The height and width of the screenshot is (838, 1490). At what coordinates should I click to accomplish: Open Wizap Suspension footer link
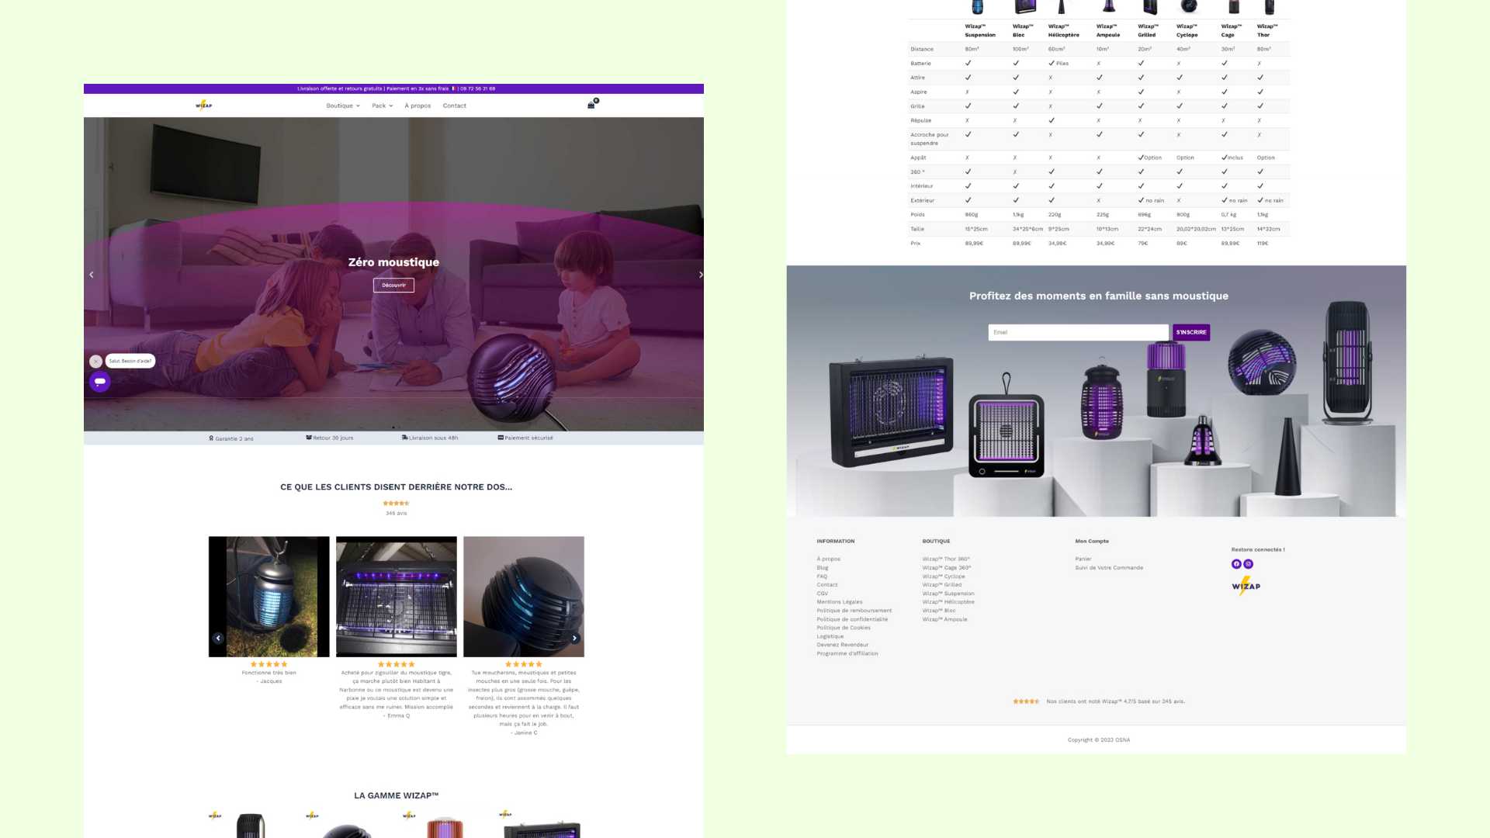coord(948,593)
